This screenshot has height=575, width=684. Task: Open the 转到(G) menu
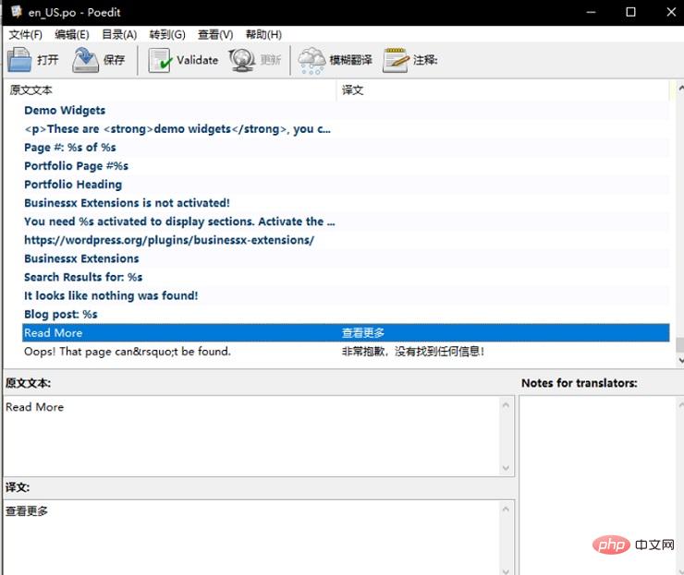pyautogui.click(x=167, y=34)
